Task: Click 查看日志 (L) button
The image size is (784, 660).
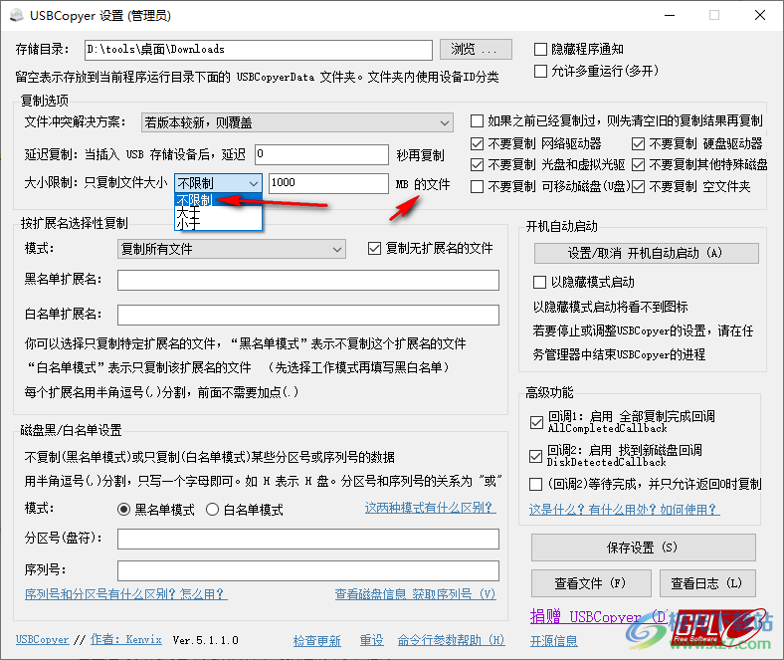Action: click(x=707, y=583)
